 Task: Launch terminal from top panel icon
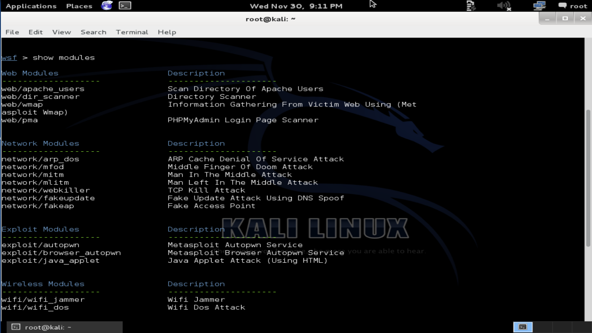coord(125,6)
